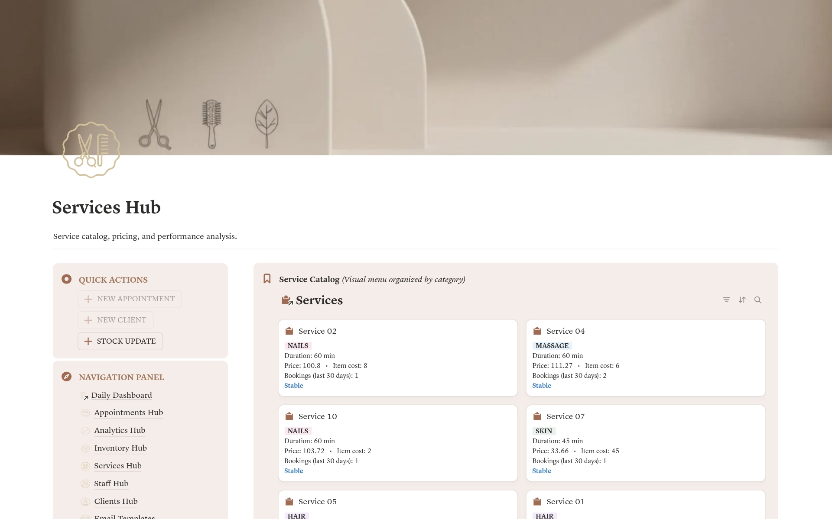Click the target icon next to Quick Actions
832x519 pixels.
pyautogui.click(x=66, y=279)
